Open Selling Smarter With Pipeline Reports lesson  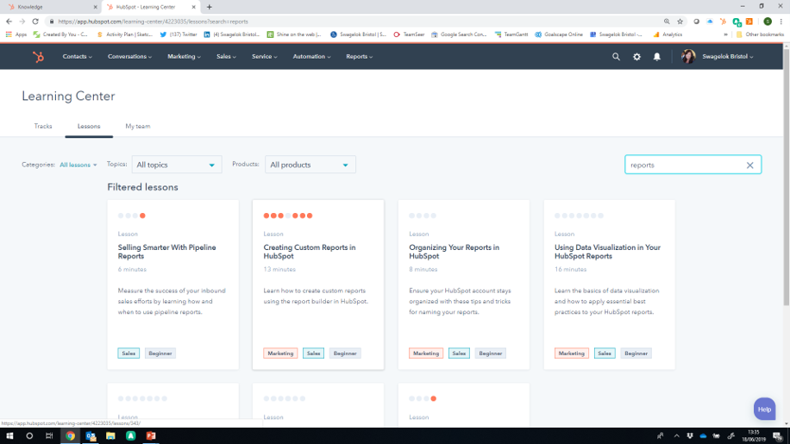pyautogui.click(x=166, y=252)
